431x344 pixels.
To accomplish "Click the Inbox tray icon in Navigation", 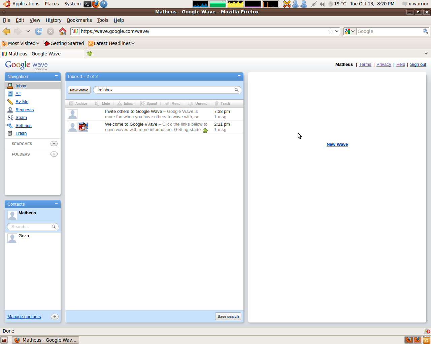I will (10, 86).
